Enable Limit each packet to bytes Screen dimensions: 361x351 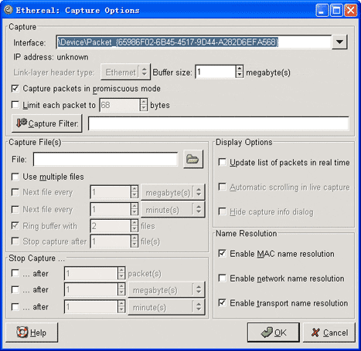coord(15,105)
